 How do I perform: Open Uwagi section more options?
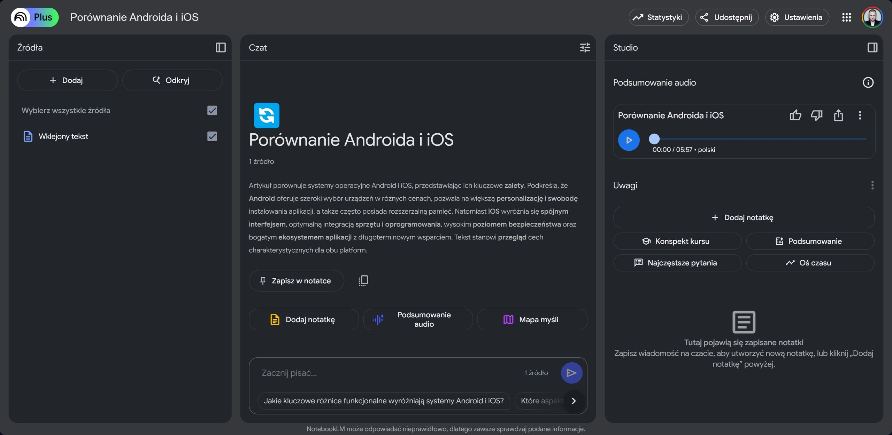click(872, 185)
